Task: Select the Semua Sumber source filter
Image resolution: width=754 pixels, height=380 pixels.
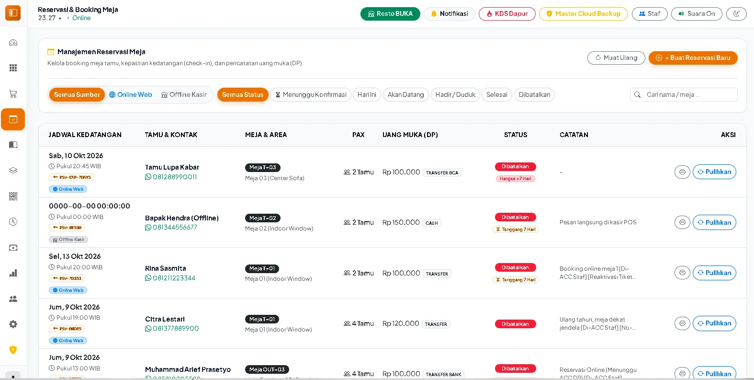Action: click(77, 95)
